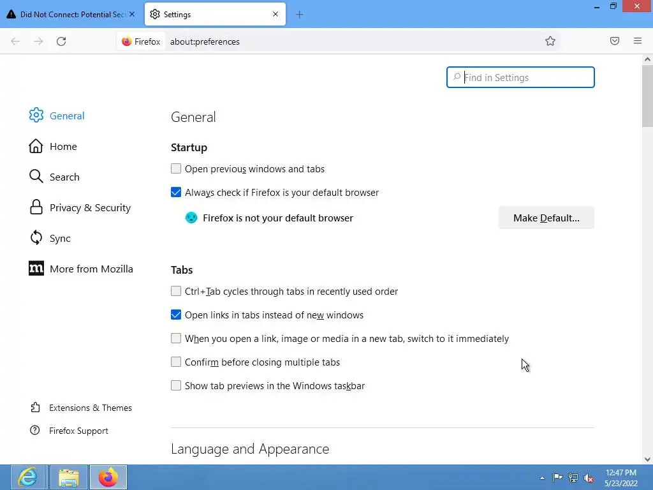Click the forward navigation arrow

[38, 41]
